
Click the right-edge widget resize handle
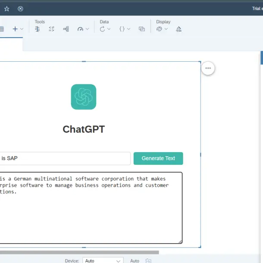point(200,154)
